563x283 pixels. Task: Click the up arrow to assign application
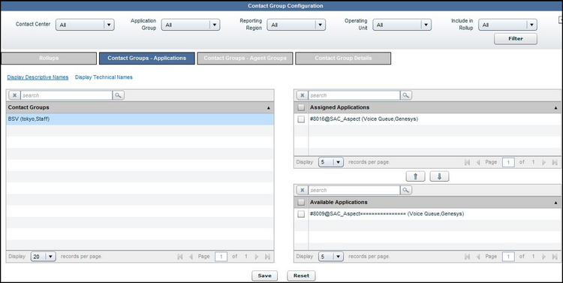click(x=415, y=176)
